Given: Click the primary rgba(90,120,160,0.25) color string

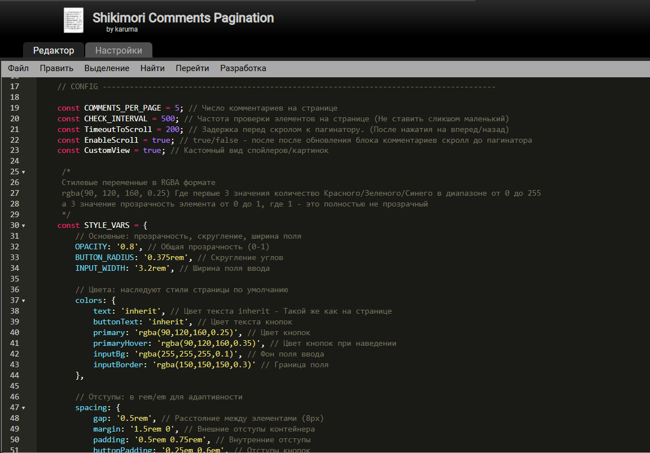Looking at the screenshot, I should 188,333.
